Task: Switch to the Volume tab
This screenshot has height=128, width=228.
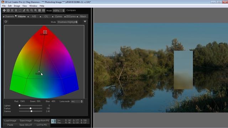Action: [x=22, y=17]
